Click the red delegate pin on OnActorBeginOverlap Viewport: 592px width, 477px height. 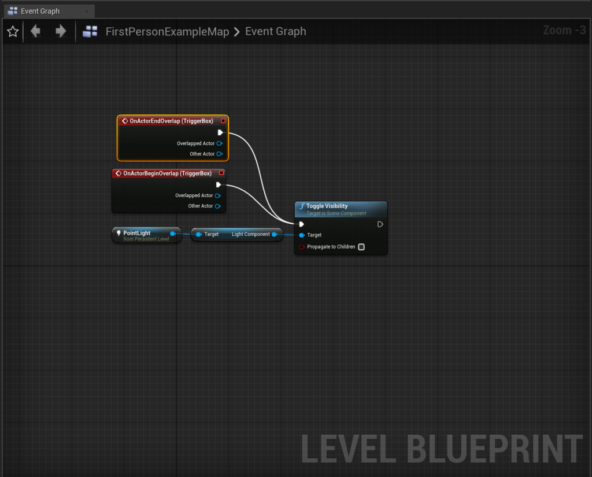coord(221,173)
